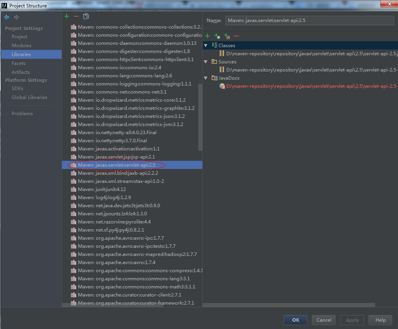Click the jar icon under Sources
Viewport: 398px width, 329px height.
222,70
